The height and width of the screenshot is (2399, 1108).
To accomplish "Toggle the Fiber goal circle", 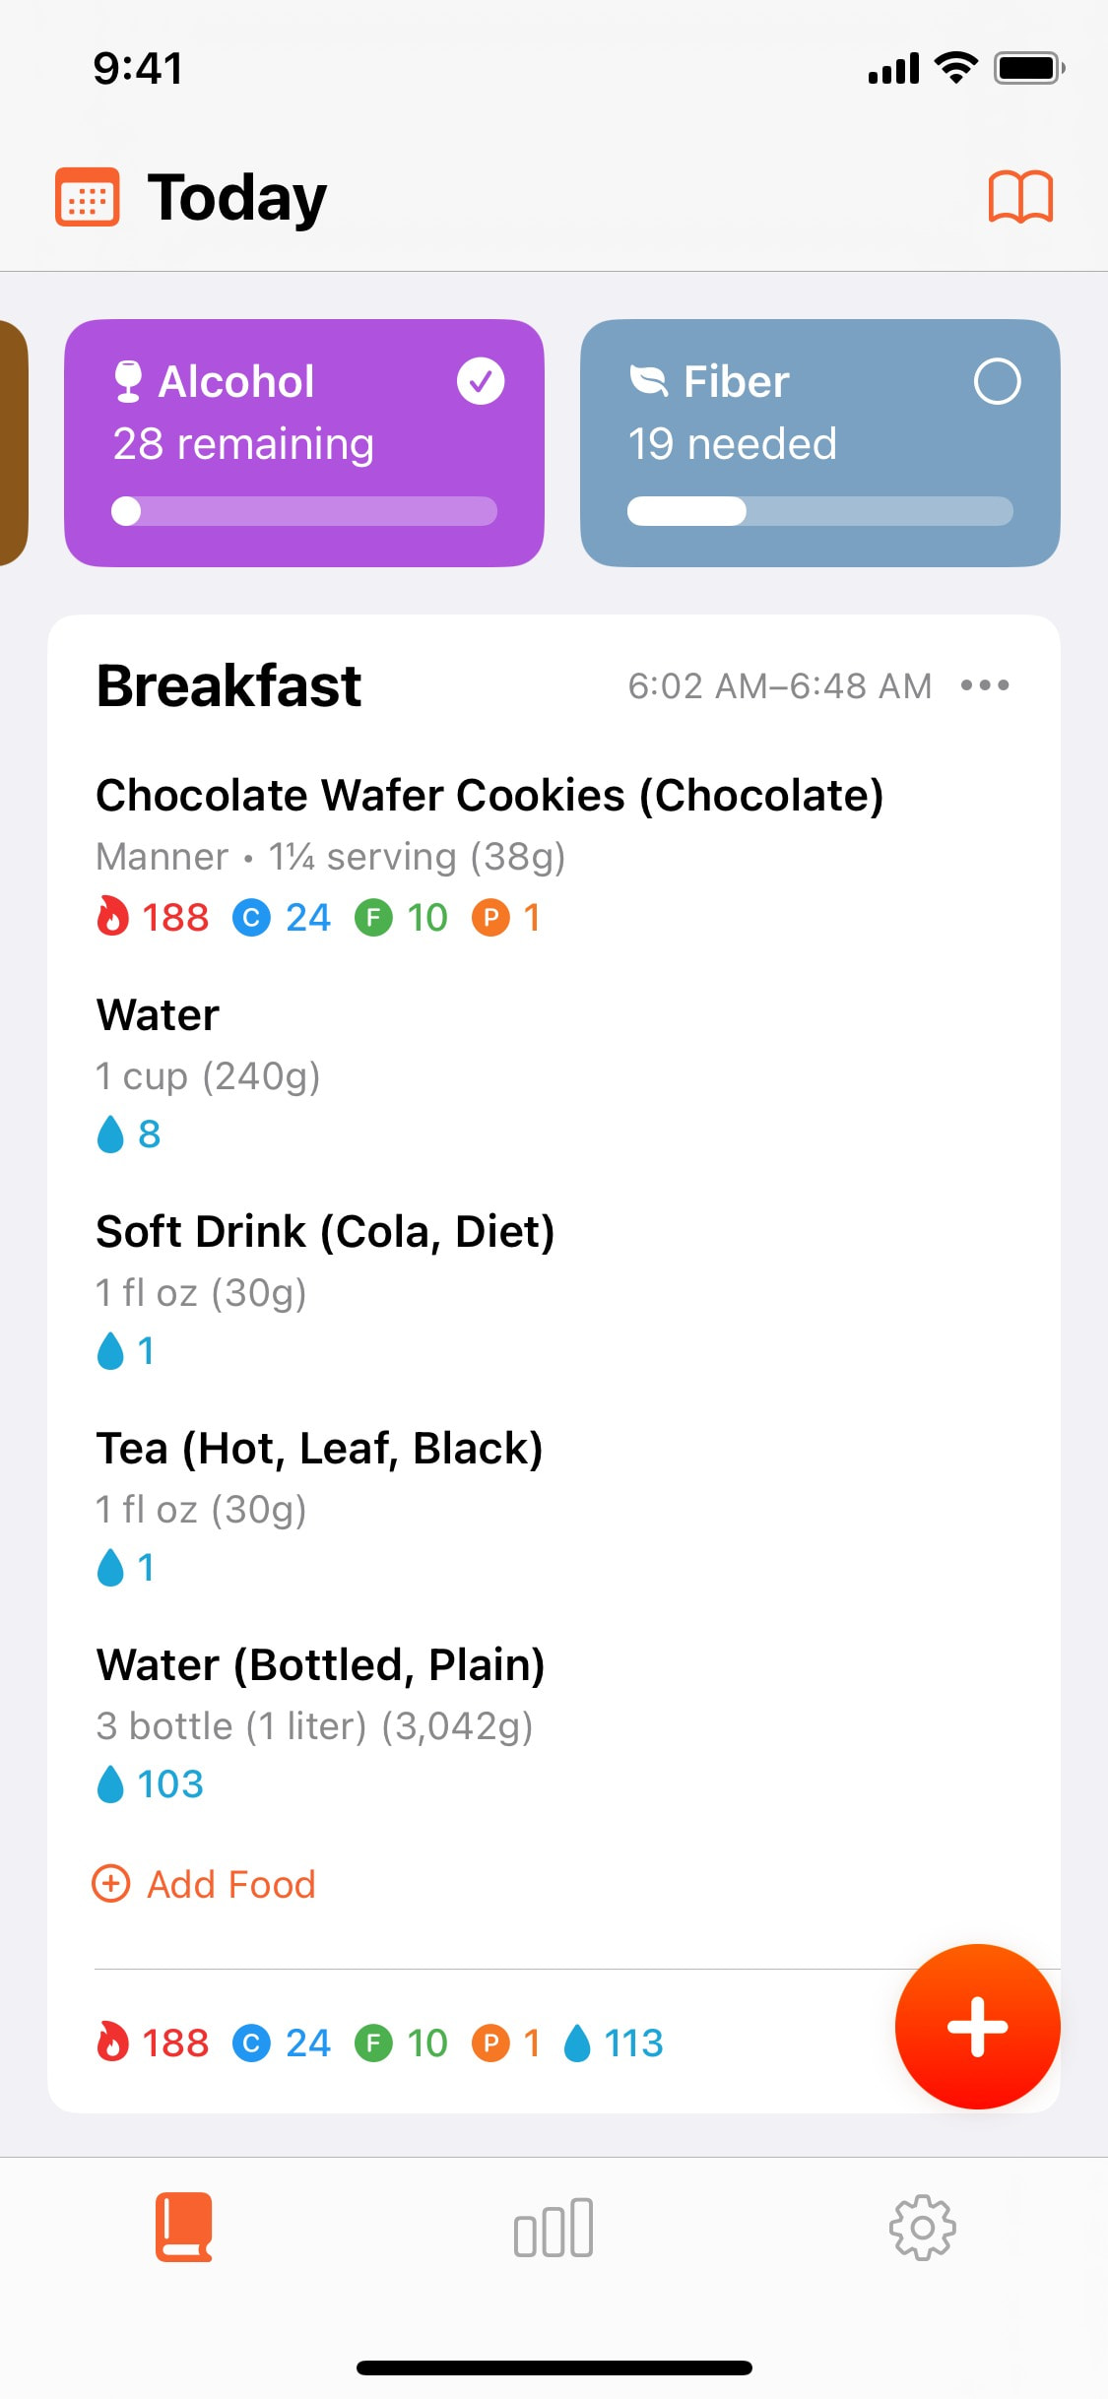I will (997, 381).
